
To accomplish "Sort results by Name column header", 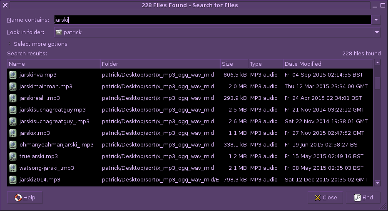I will [53, 64].
